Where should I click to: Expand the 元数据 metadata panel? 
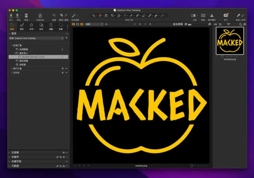pos(9,166)
